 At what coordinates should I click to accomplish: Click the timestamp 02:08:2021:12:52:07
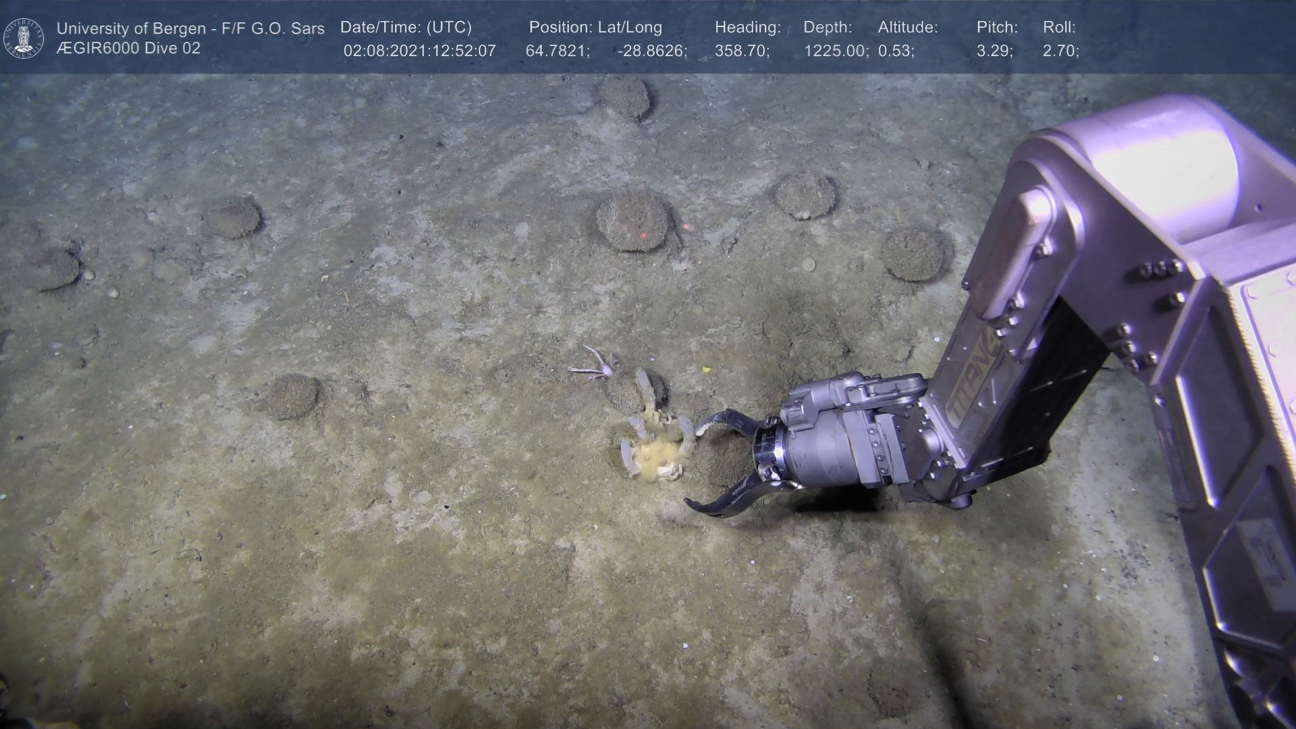[419, 51]
